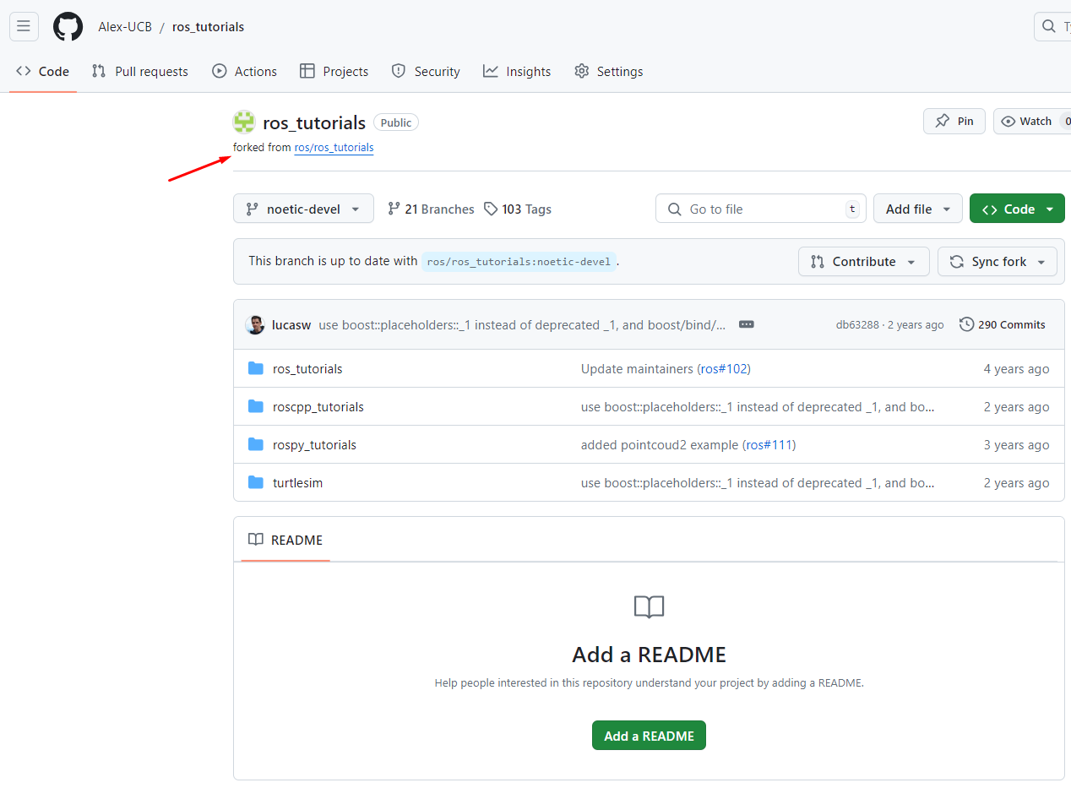Open the Security tab
The width and height of the screenshot is (1071, 788).
426,71
